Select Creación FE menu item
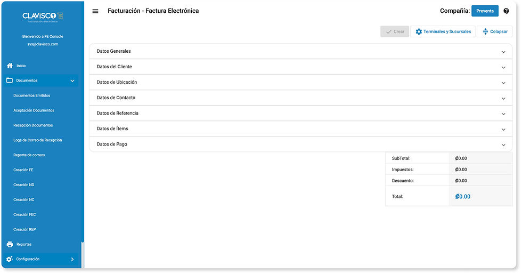The height and width of the screenshot is (273, 522). (x=23, y=170)
